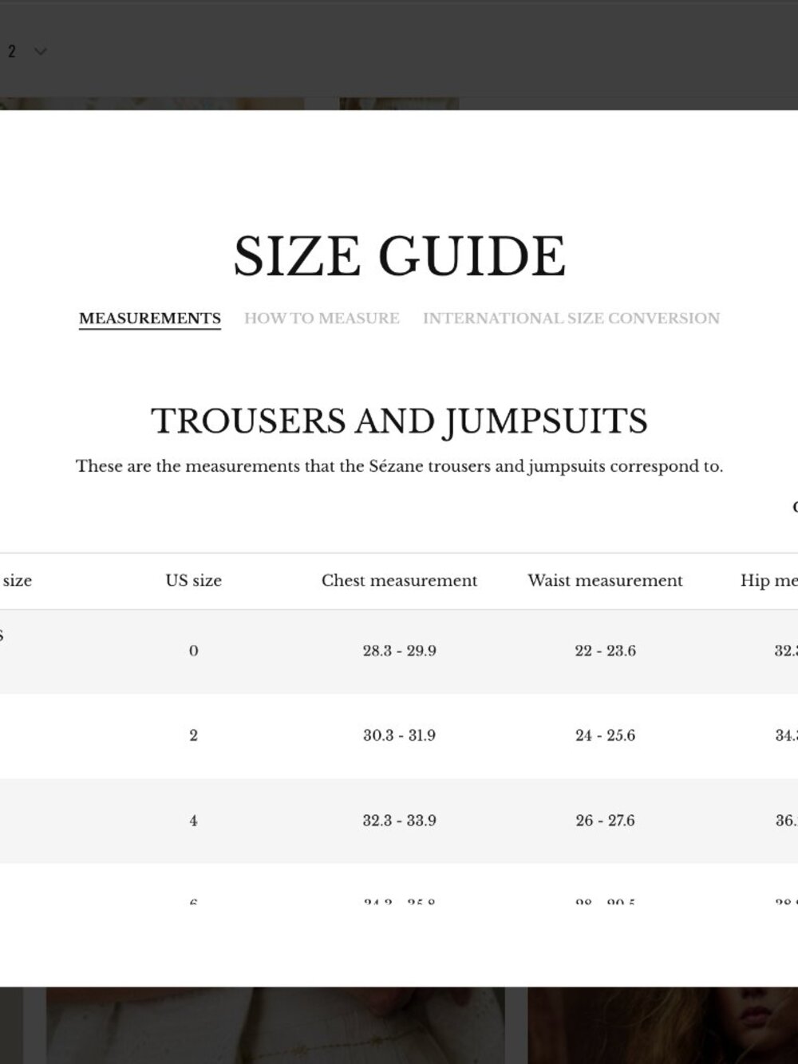This screenshot has width=798, height=1064.
Task: Click waist value 24 - 25.6
Action: [605, 736]
